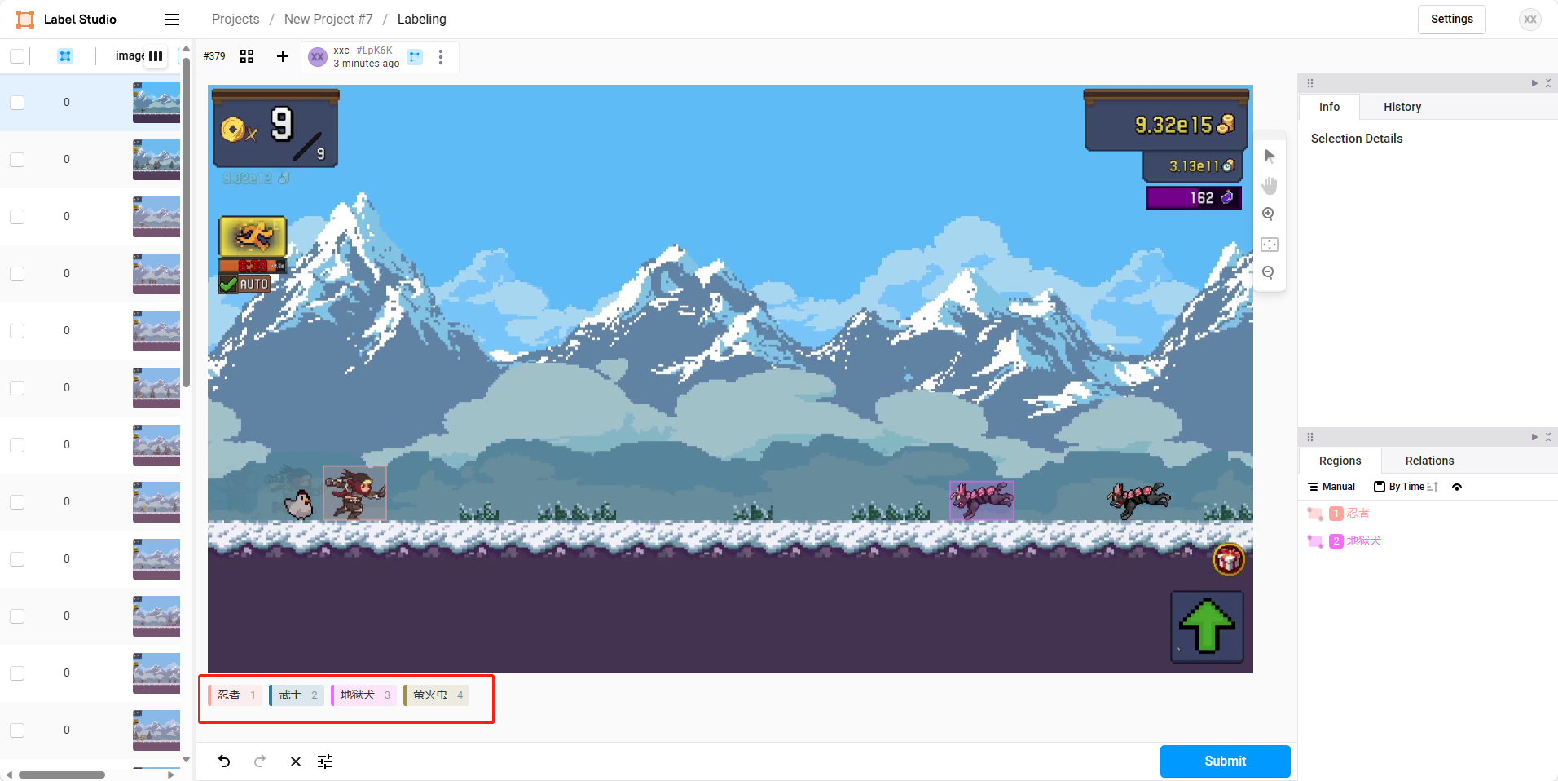The height and width of the screenshot is (781, 1558).
Task: Select the 地狱犬 label swatch
Action: tap(363, 695)
